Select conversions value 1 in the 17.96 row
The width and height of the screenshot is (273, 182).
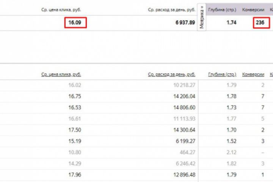[263, 175]
